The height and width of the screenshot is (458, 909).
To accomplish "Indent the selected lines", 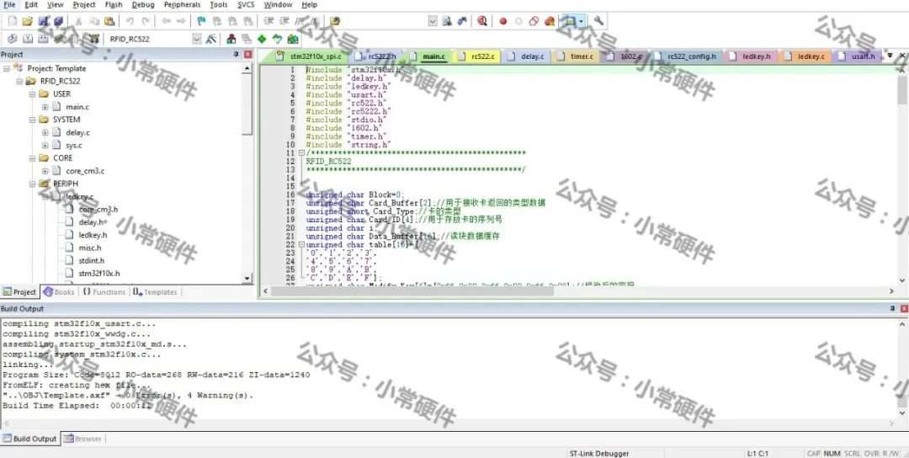I will [268, 21].
